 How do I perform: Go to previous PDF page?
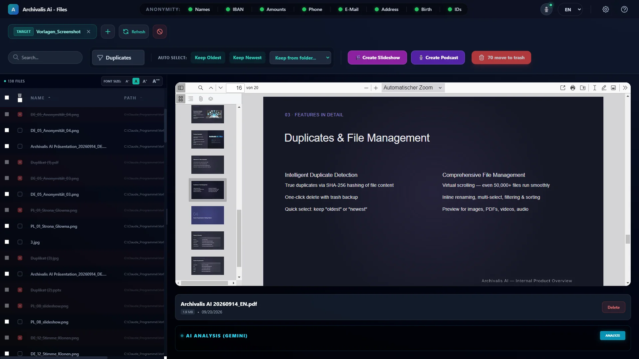coord(211,88)
